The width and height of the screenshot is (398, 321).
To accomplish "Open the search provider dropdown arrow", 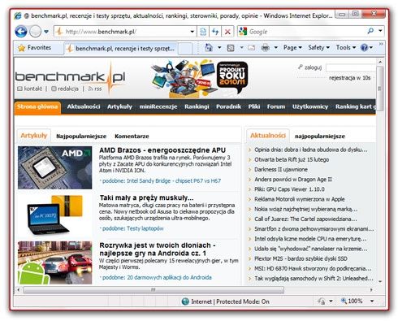I will 380,31.
